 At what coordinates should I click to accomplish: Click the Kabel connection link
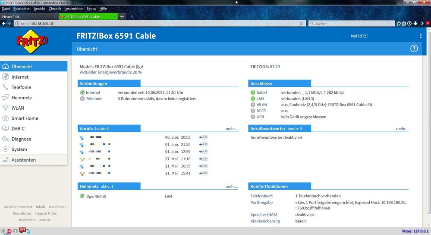pyautogui.click(x=261, y=92)
